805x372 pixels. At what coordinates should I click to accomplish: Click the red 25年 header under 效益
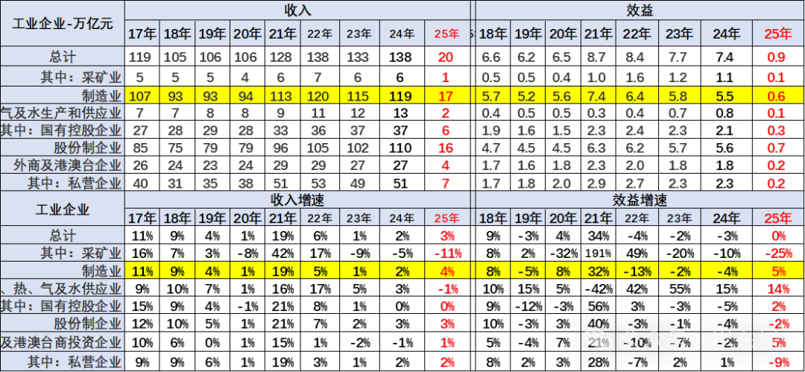point(777,34)
